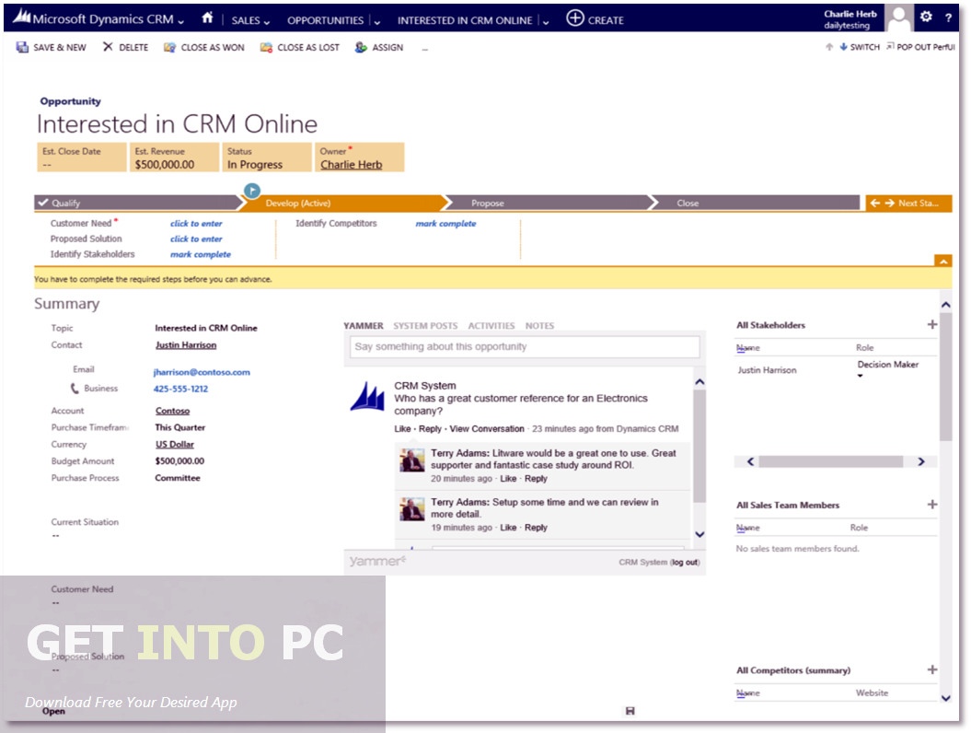
Task: Click the Switch process button
Action: [860, 47]
